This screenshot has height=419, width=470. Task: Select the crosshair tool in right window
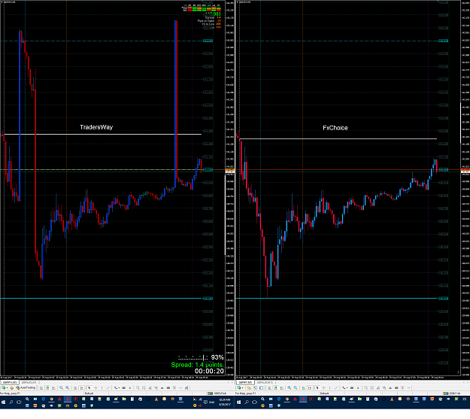[323, 388]
